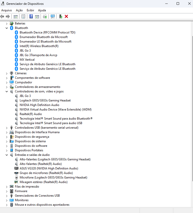
Task: Select JBL Go 3Transporte de Avrcp
Action: 38,55
